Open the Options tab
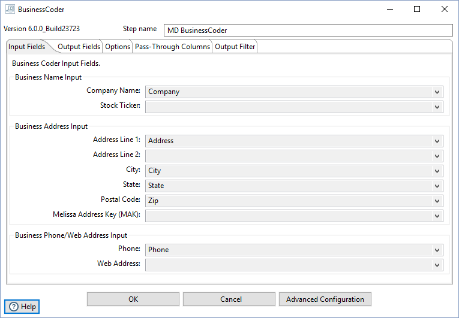 (118, 47)
